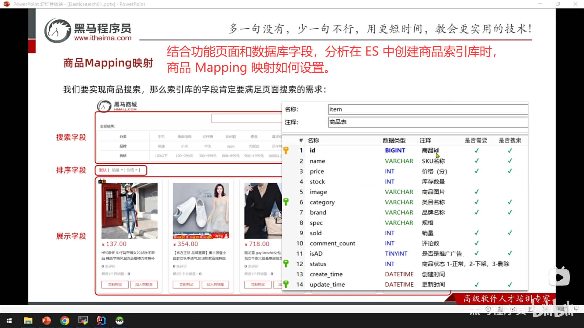Switch to Normal view icon in status bar
This screenshot has width=584, height=328.
tap(530, 309)
